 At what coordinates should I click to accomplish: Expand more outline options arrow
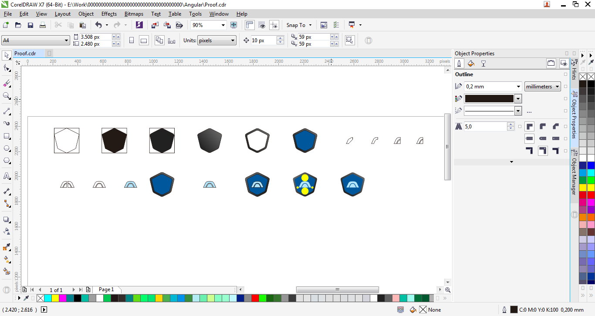pyautogui.click(x=511, y=162)
